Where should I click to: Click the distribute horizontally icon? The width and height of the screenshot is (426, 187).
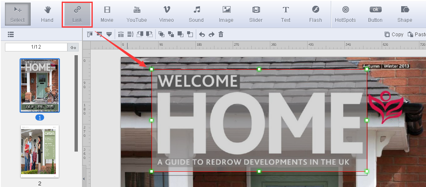coord(121,34)
